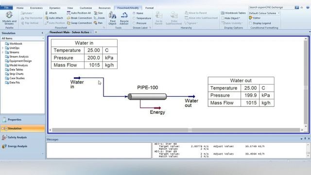Select Flowsheet Main tab
The height and width of the screenshot is (175, 311).
[x=69, y=32]
